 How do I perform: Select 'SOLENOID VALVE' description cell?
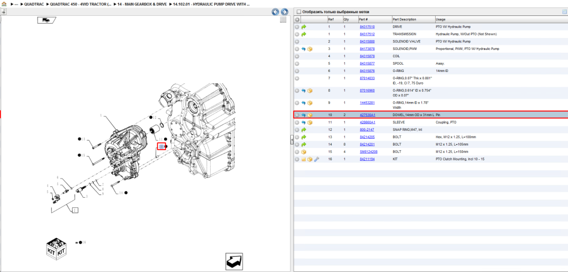[406, 41]
